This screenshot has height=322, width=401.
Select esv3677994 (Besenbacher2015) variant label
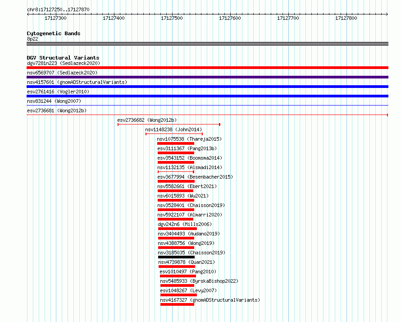(195, 177)
